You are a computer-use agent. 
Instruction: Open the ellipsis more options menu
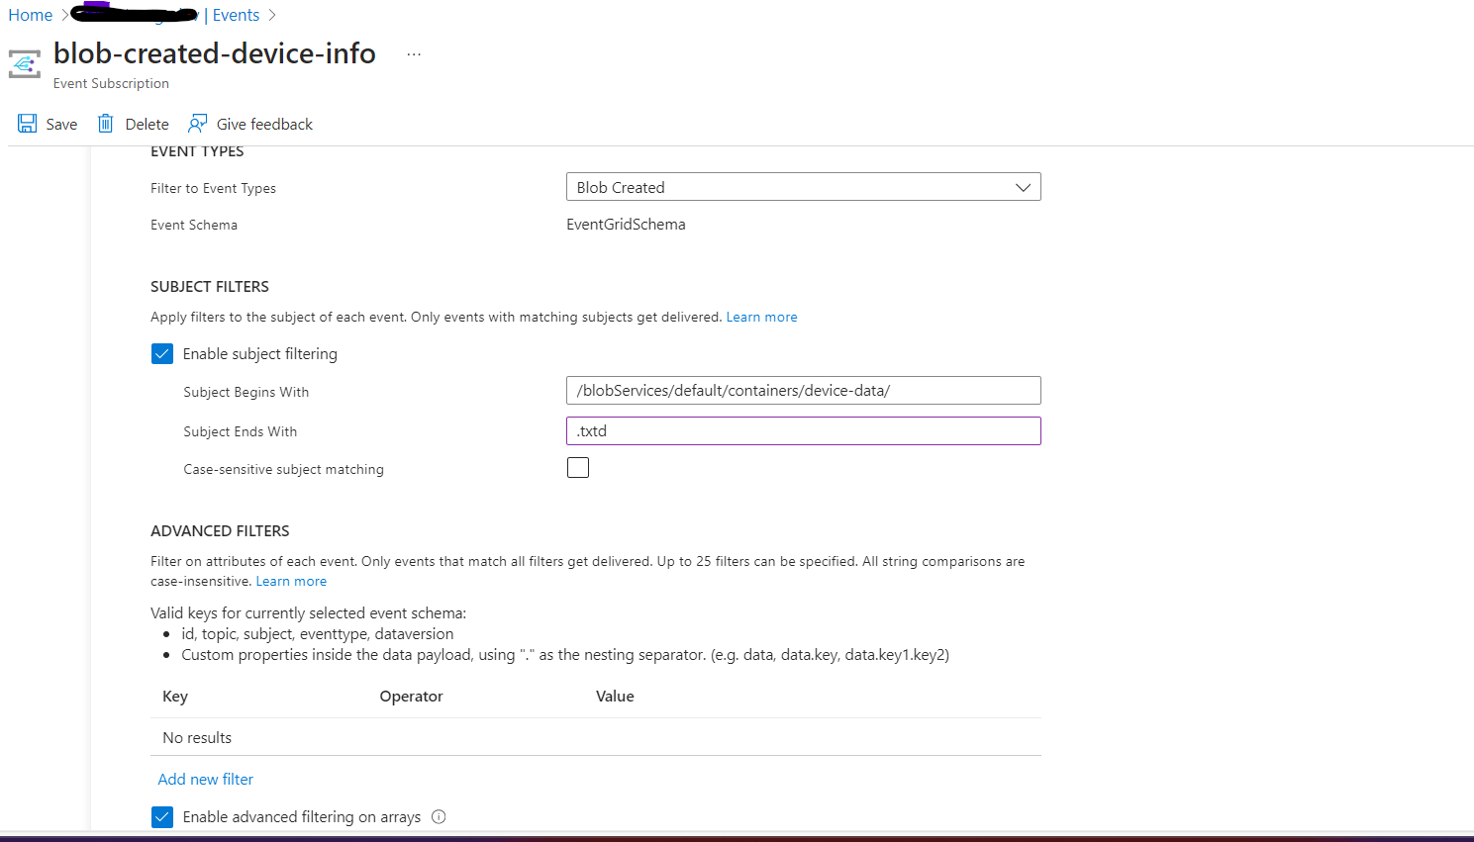click(x=414, y=54)
